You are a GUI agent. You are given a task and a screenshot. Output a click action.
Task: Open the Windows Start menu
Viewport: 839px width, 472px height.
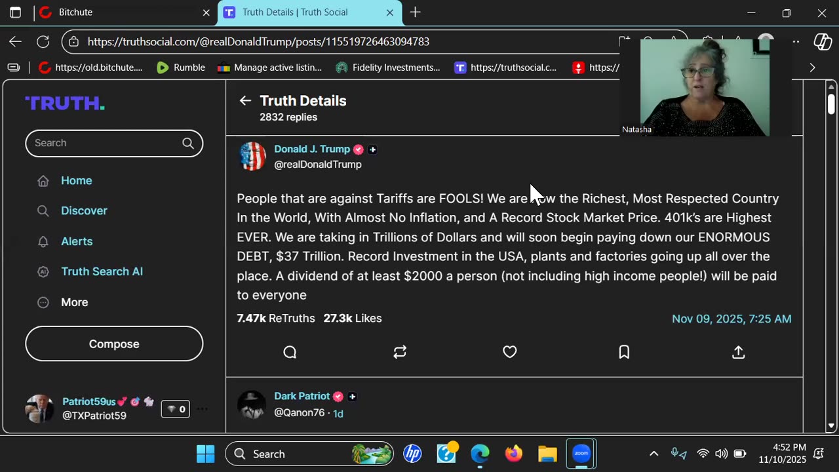[x=205, y=454]
